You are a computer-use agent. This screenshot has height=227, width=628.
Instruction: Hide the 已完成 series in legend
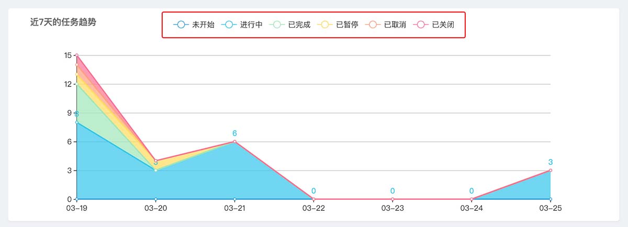(x=290, y=25)
